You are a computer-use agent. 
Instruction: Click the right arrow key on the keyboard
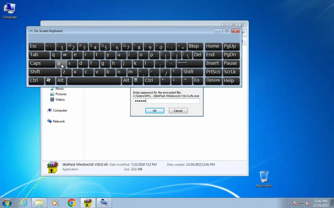tap(187, 81)
